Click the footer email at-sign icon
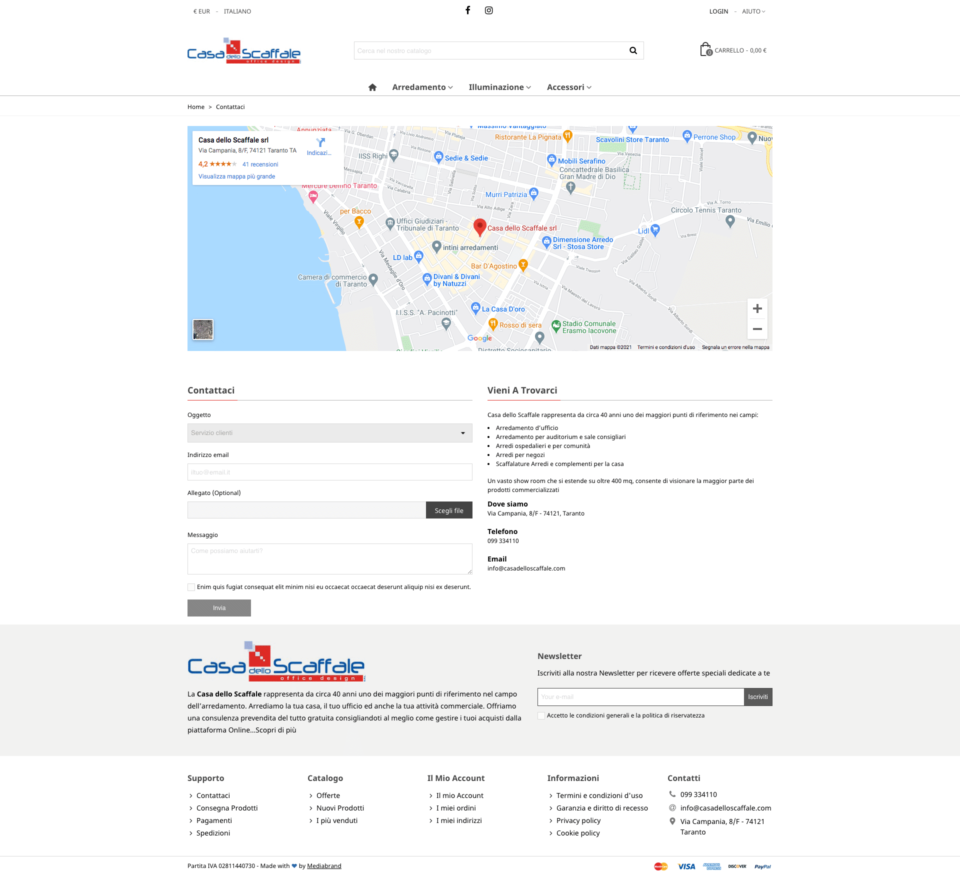This screenshot has width=960, height=877. pos(672,807)
